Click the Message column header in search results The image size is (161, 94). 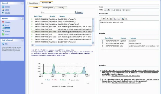coord(62,16)
